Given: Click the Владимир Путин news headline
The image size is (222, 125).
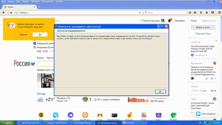Looking at the screenshot, I should click(45, 47).
